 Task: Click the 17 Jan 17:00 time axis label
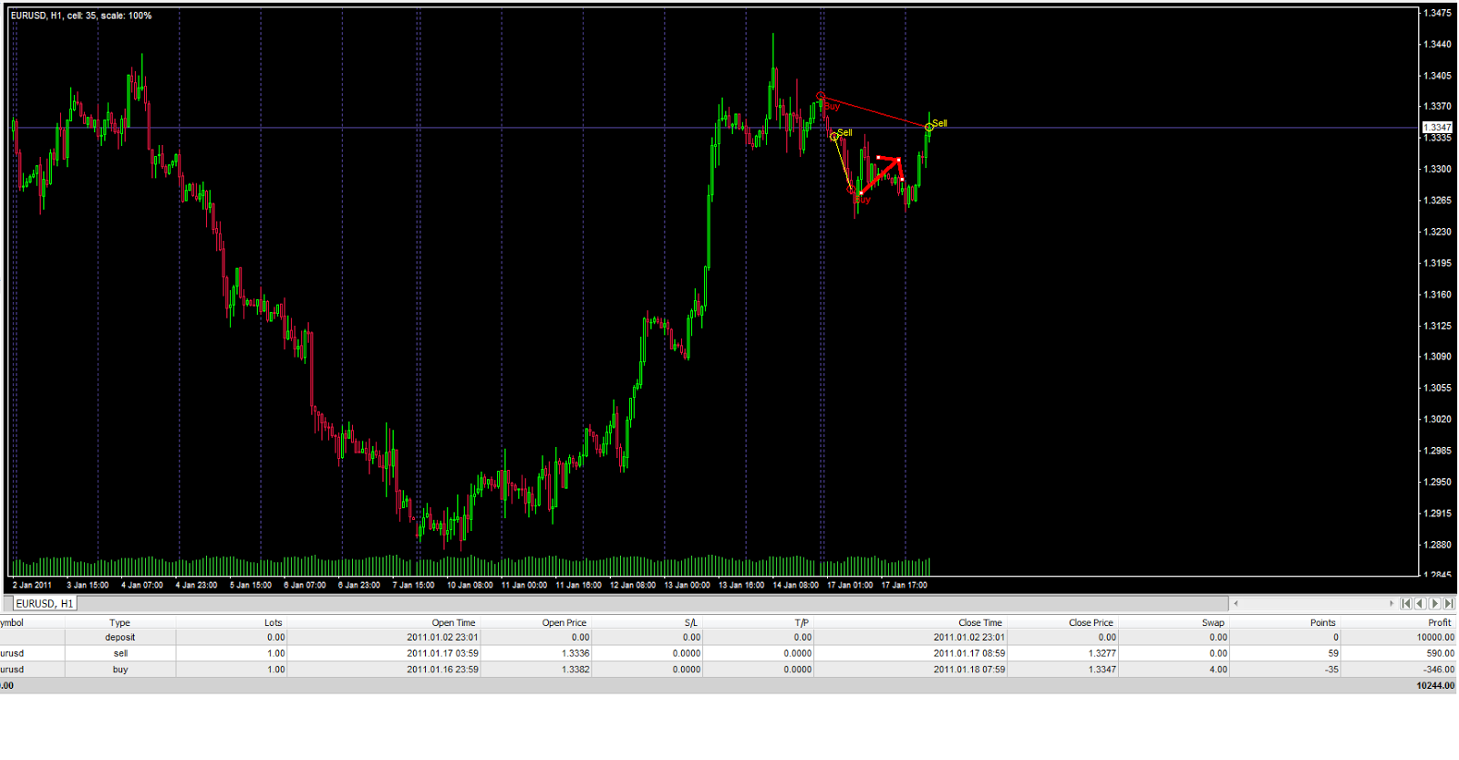(x=904, y=585)
